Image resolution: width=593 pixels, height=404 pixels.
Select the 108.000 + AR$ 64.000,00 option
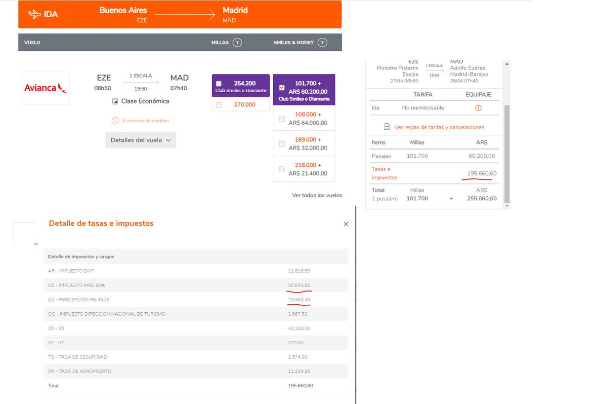click(282, 118)
